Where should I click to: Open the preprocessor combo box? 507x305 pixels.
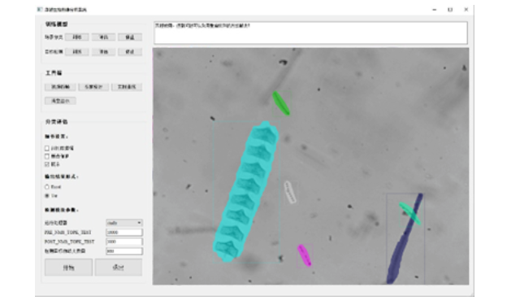click(124, 223)
